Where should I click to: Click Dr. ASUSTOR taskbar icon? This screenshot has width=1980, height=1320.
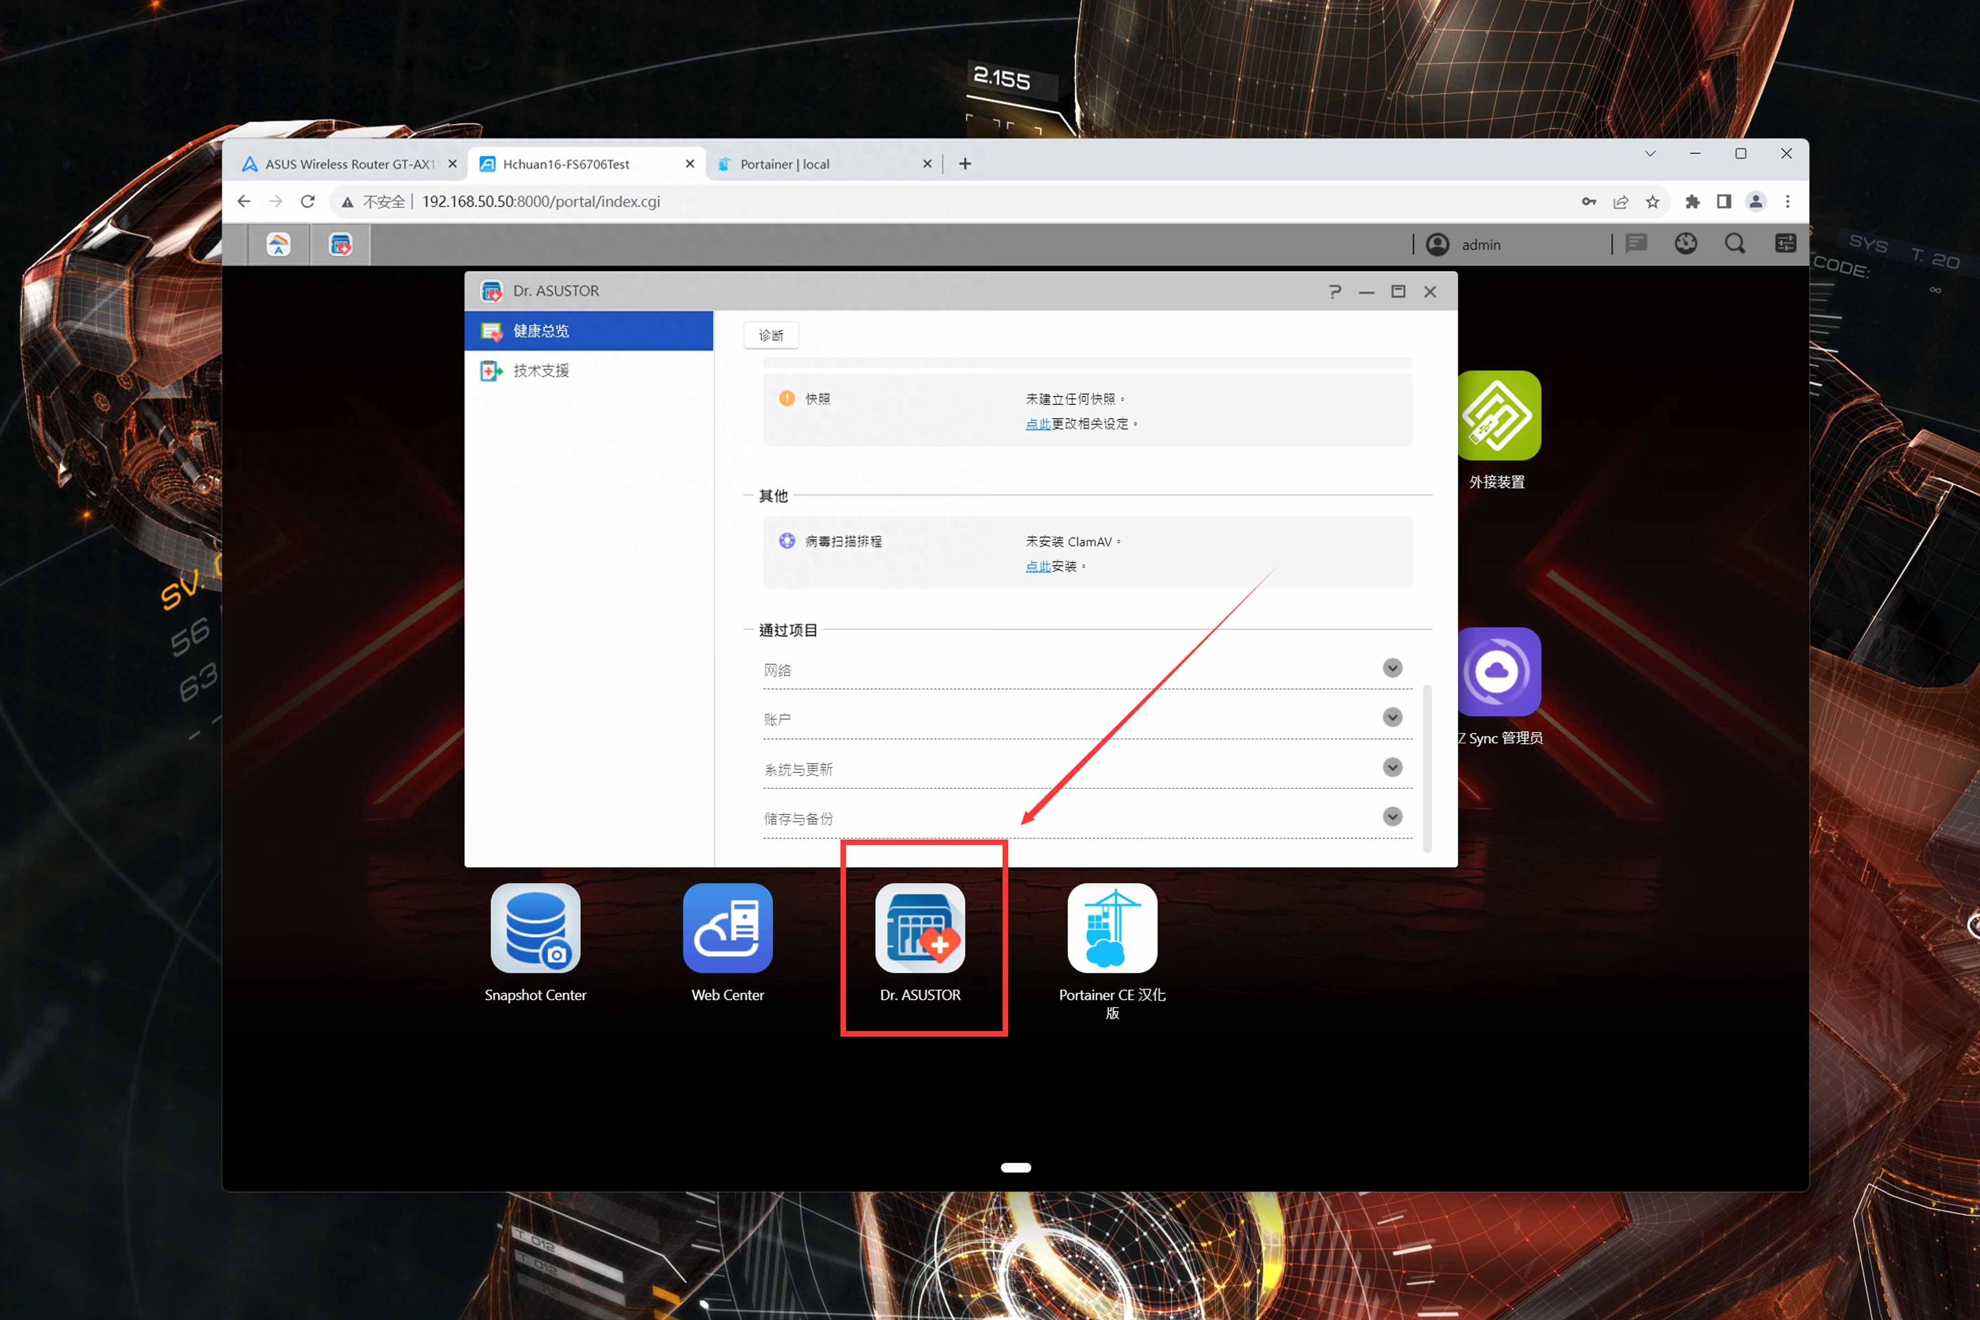tap(340, 244)
